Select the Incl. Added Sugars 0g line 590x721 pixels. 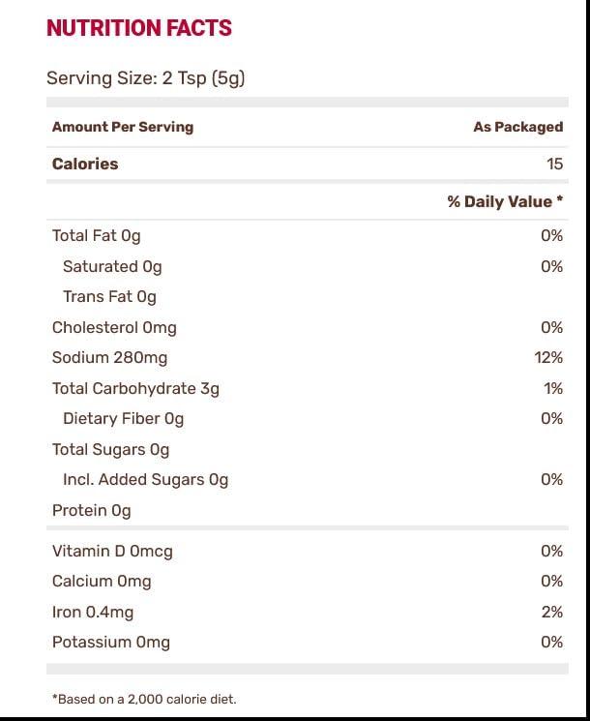tap(145, 480)
